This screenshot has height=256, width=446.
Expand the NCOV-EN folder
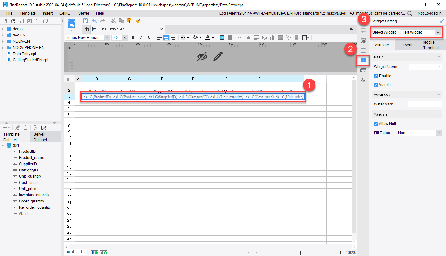[3, 41]
